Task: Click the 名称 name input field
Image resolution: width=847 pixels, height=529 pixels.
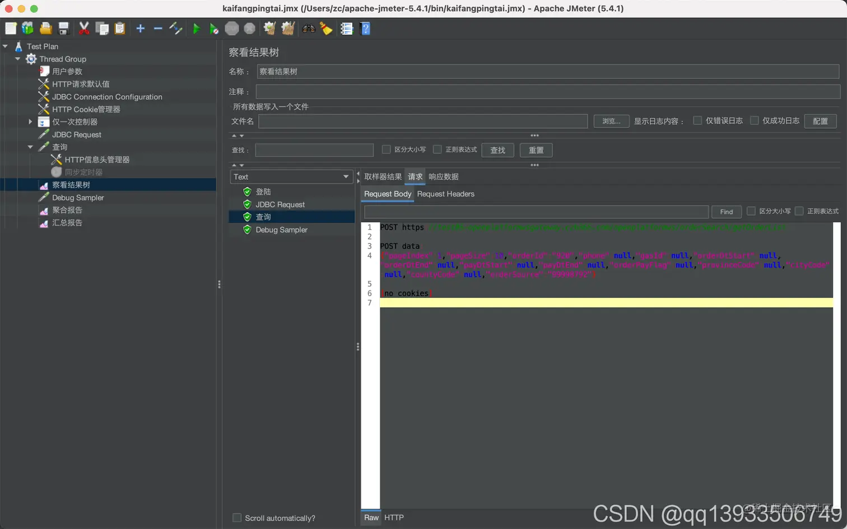Action: point(548,72)
